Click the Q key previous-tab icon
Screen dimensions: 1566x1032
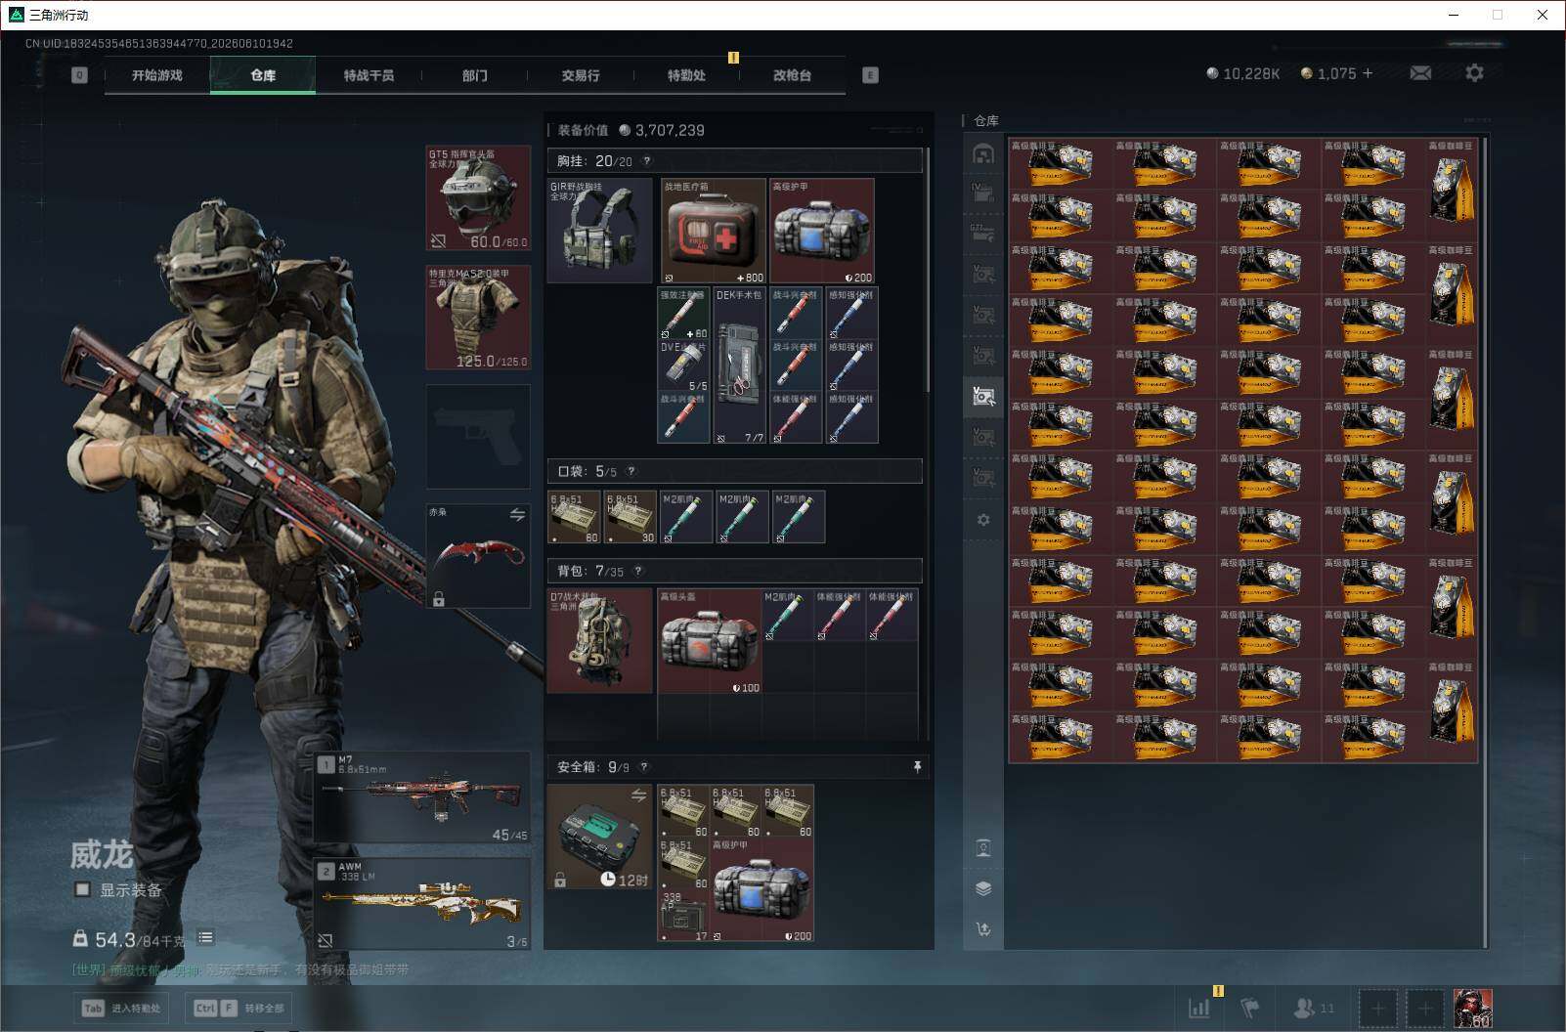[79, 75]
